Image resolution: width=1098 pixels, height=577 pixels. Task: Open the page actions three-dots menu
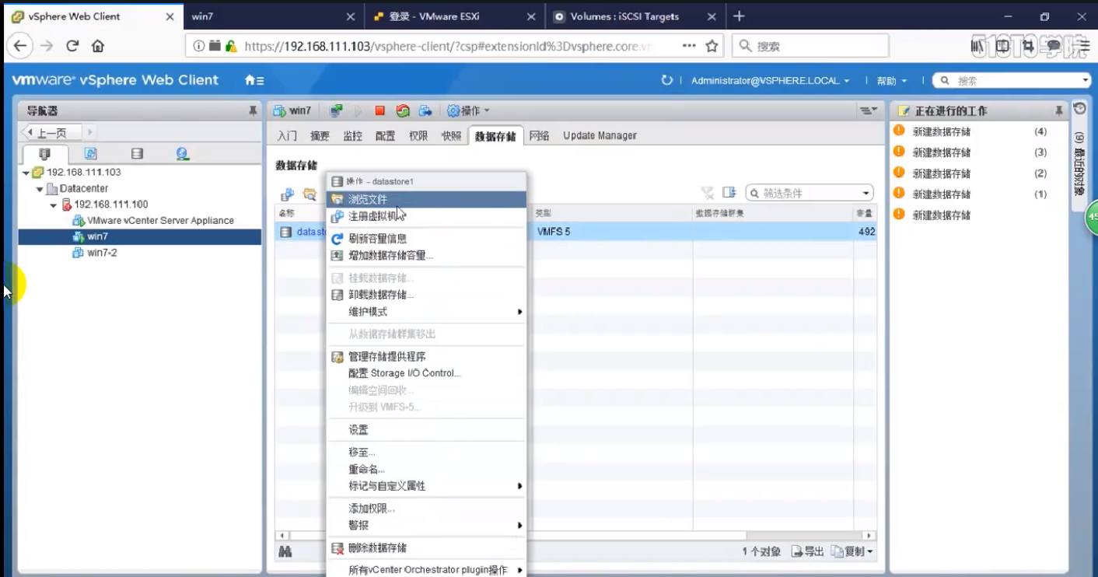[689, 46]
